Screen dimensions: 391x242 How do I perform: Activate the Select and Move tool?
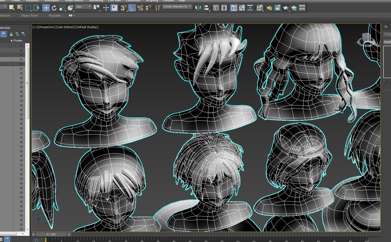pos(46,8)
